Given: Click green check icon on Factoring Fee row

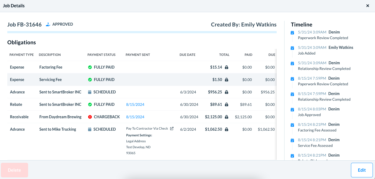Looking at the screenshot, I should 90,67.
